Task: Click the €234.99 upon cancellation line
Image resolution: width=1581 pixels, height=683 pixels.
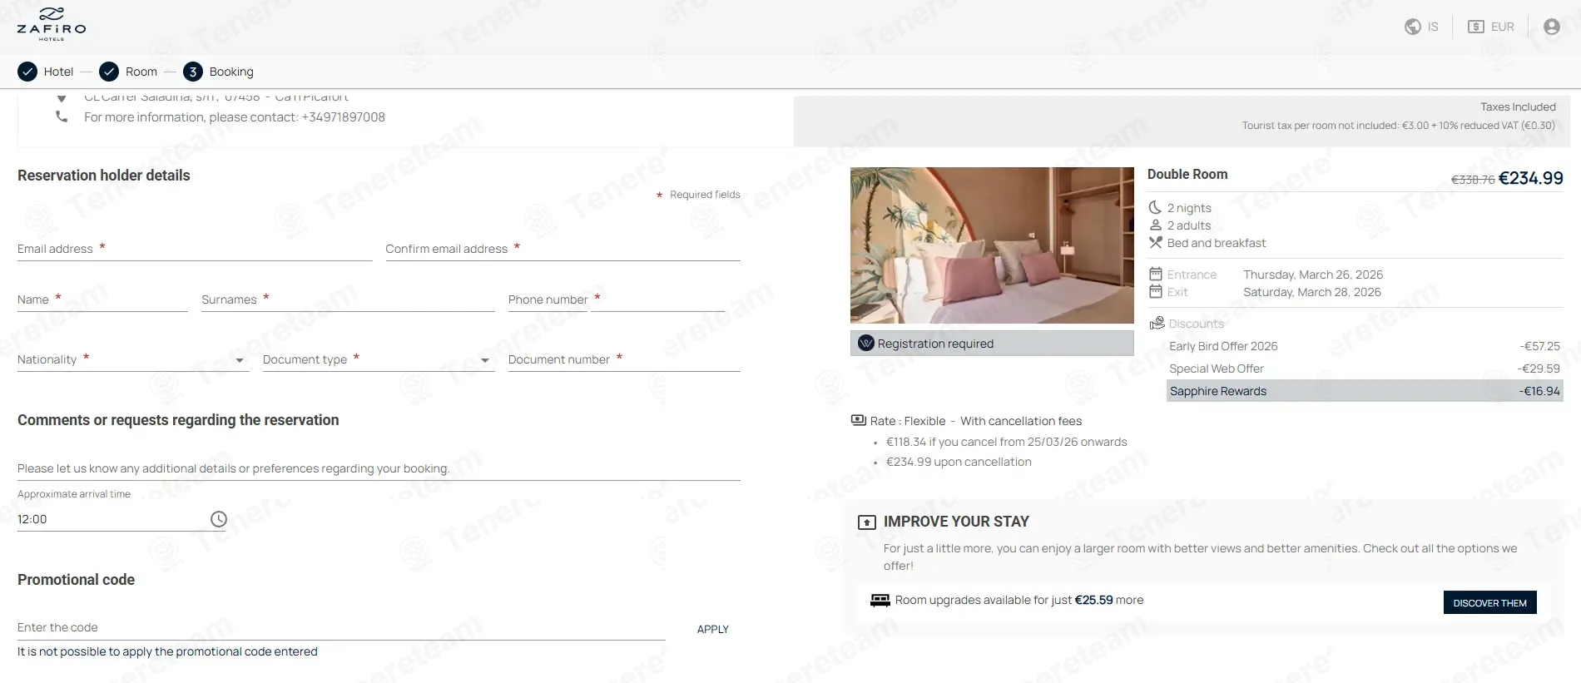Action: point(959,462)
